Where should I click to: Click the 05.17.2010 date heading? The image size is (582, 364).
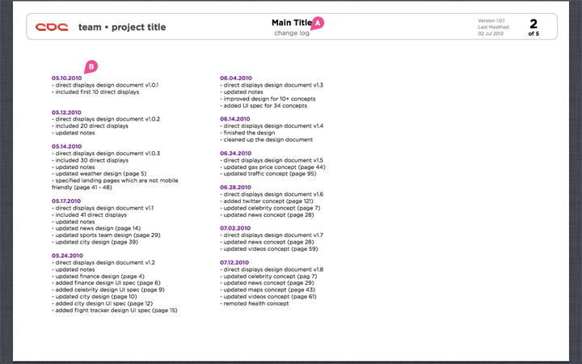coord(65,201)
